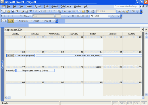The image size is (148, 105).
Task: Open Microsoft Project Help icon
Action: tap(137, 11)
